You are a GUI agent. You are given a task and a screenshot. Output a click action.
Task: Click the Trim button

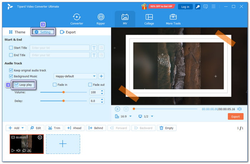54,128
